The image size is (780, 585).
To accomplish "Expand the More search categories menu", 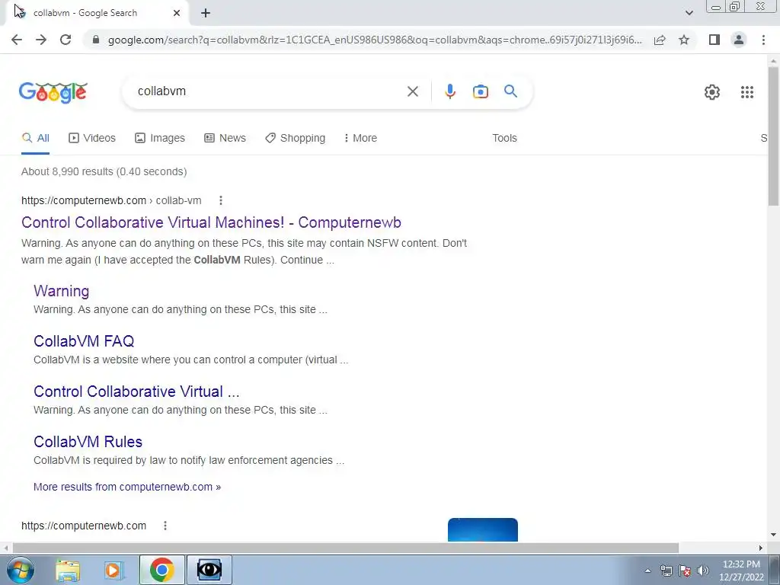I will pyautogui.click(x=360, y=138).
